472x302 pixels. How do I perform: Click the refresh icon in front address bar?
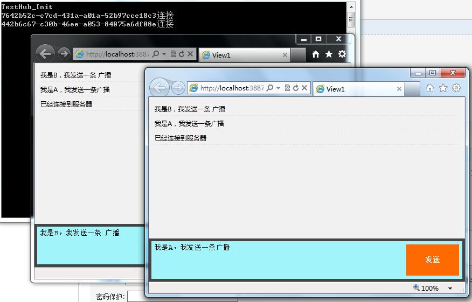click(296, 88)
